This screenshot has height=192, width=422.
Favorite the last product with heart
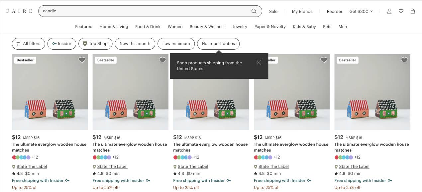(404, 60)
